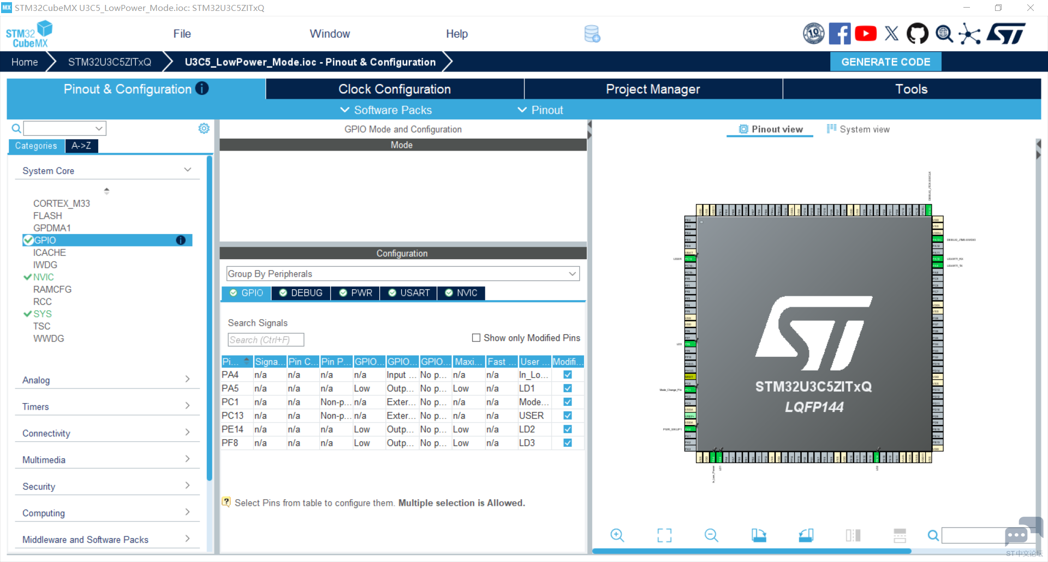
Task: Sort table by Pin Name column
Action: 237,362
